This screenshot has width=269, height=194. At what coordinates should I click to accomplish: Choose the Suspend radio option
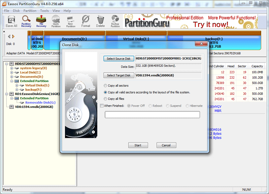[168, 106]
